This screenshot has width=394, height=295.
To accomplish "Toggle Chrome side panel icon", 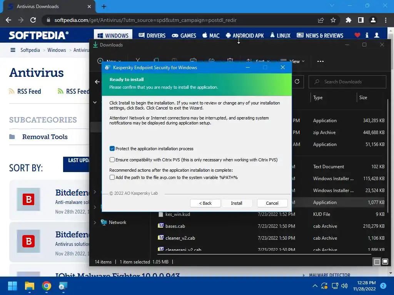I will (x=361, y=20).
